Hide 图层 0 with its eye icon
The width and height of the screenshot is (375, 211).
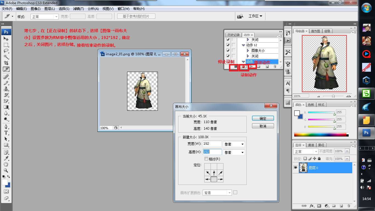(x=296, y=168)
